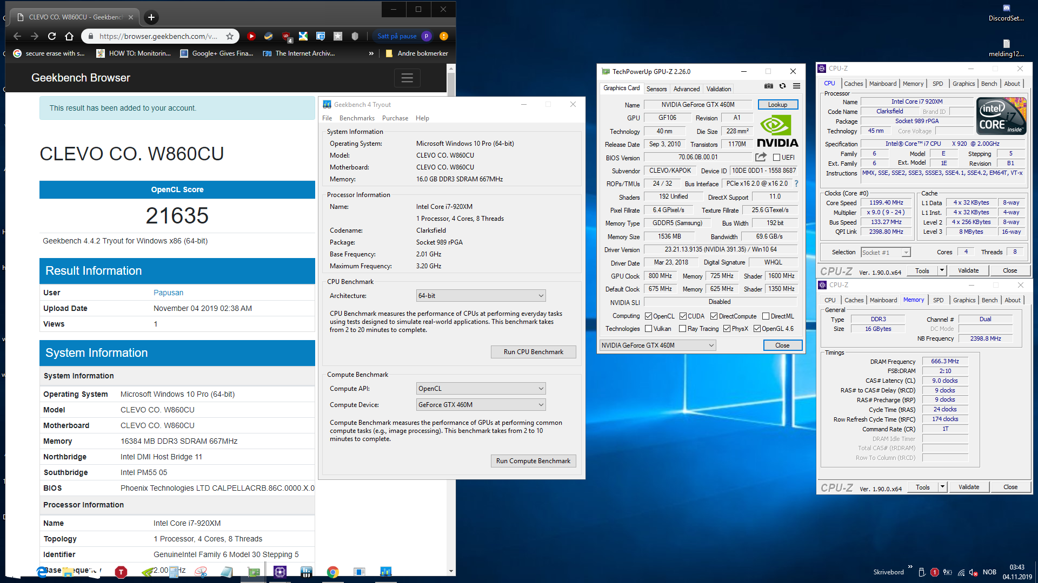Screen dimensions: 1038x583
Task: Click the battery power tray icon
Action: (x=948, y=572)
